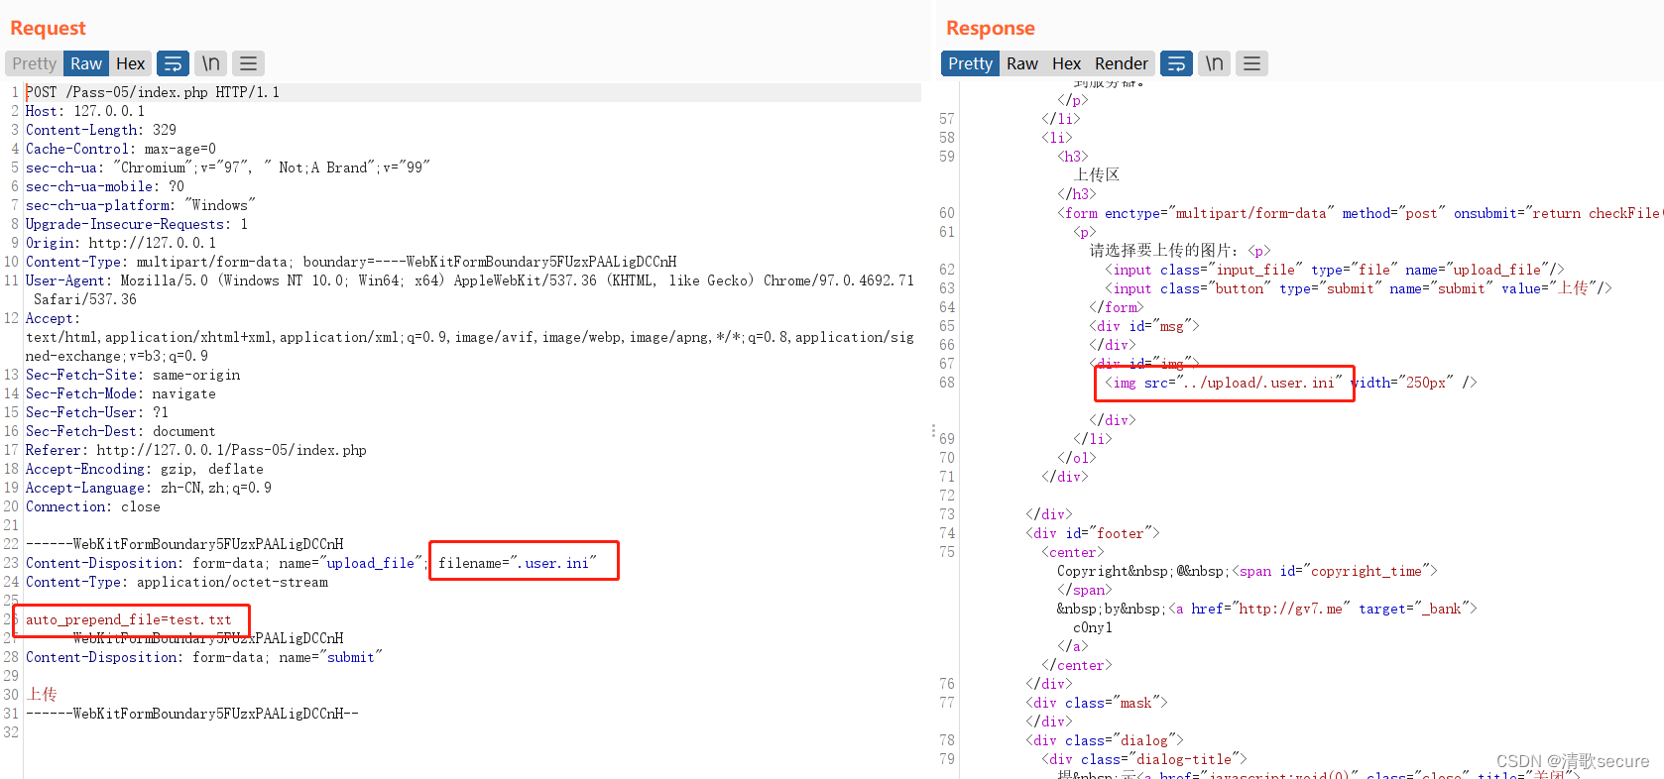1664x779 pixels.
Task: Click the Accept-Language: zh-CN header
Action: [149, 488]
